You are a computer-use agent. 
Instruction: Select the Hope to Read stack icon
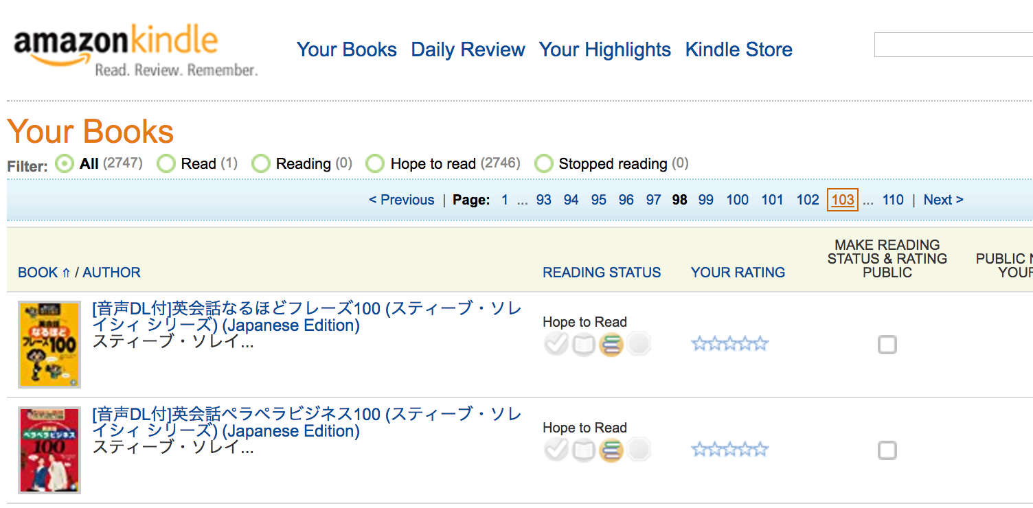tap(611, 343)
